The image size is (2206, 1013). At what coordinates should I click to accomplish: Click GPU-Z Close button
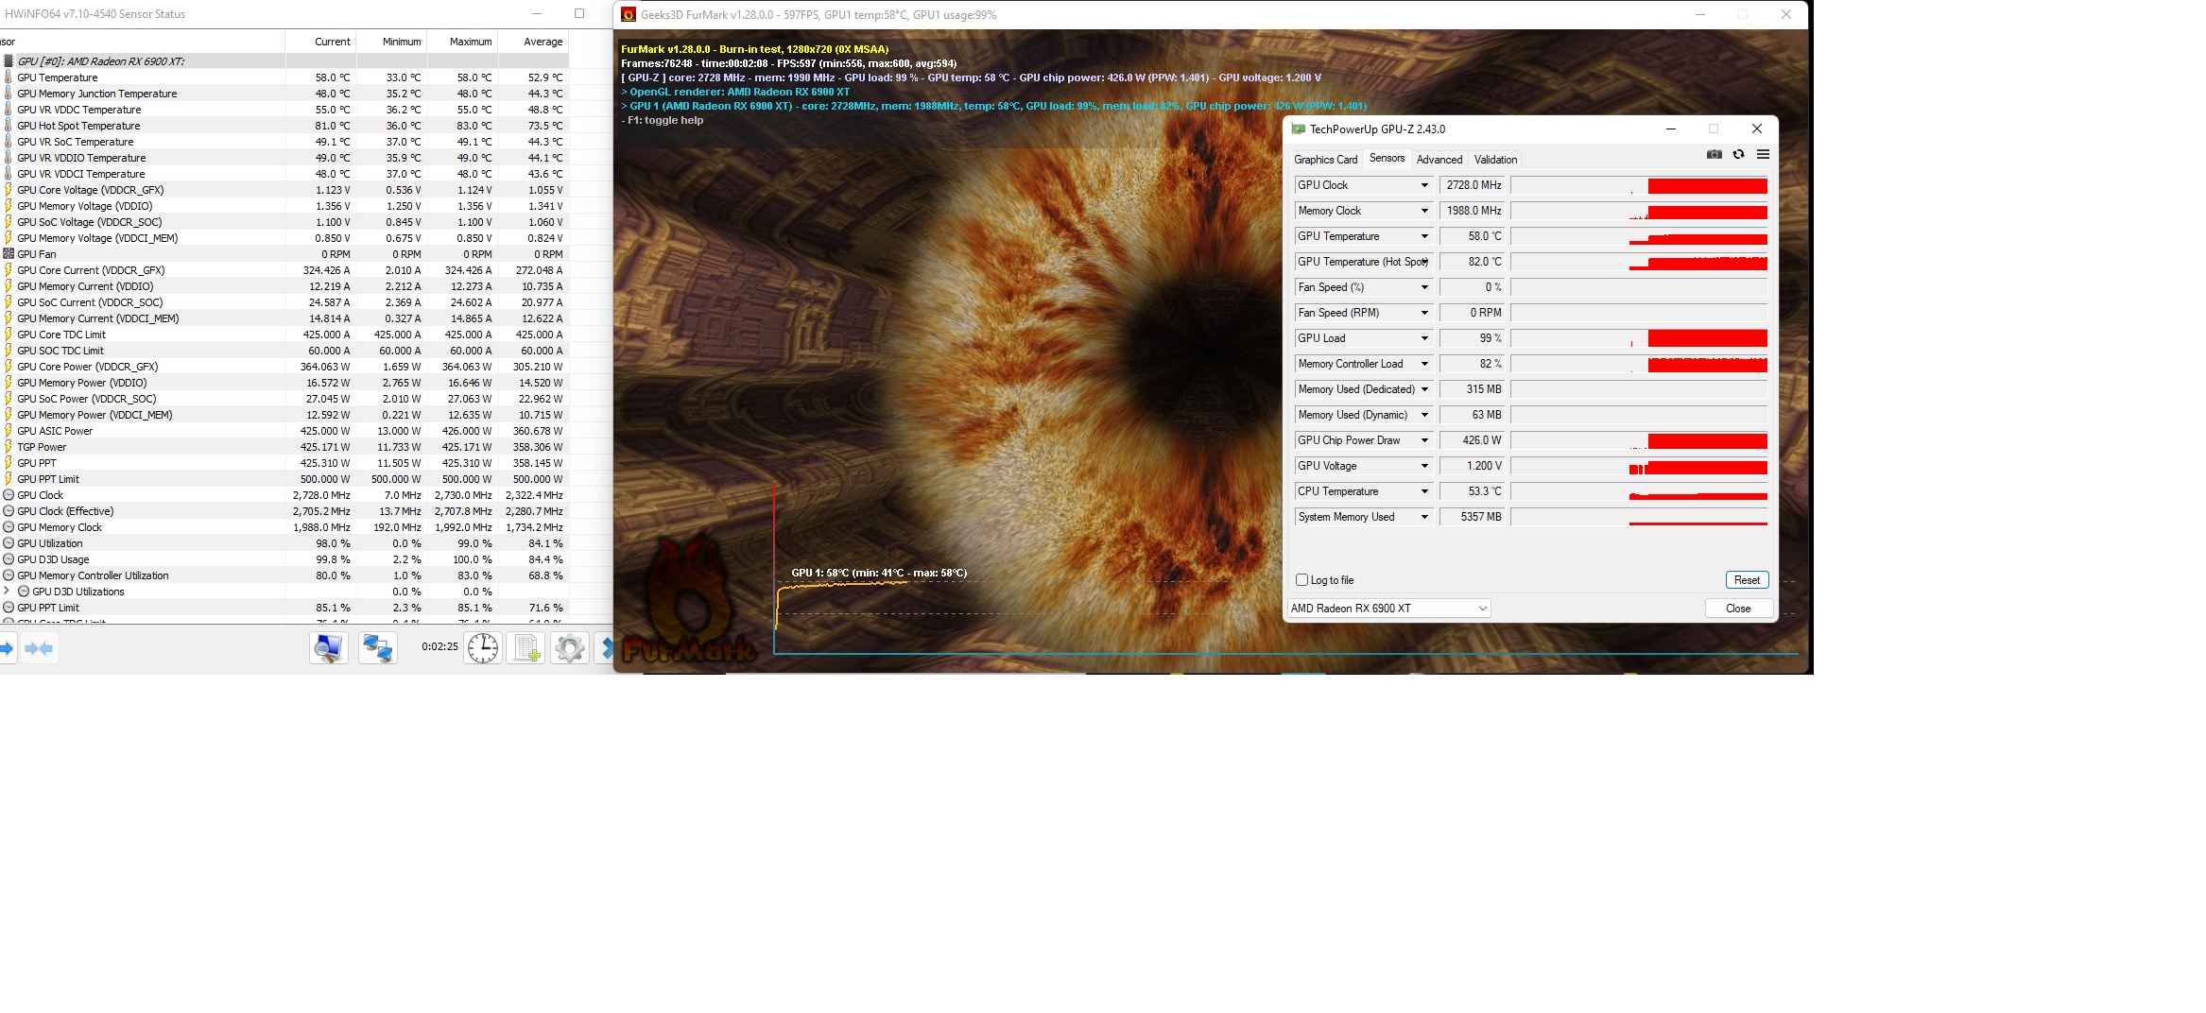(x=1738, y=609)
